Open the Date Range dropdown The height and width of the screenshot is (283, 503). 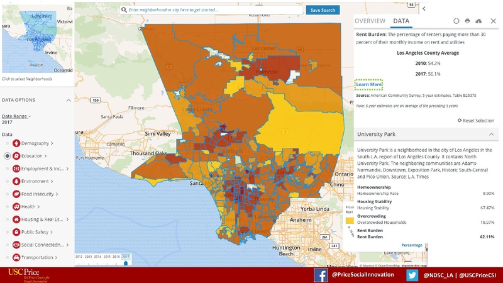[x=16, y=116]
